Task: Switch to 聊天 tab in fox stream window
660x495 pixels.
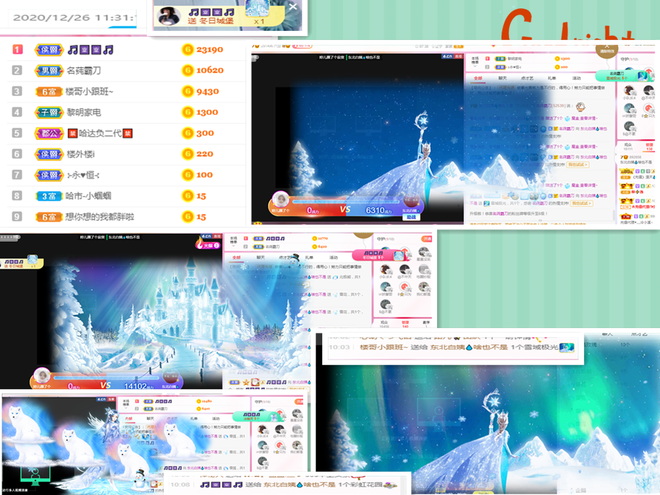Action: coord(150,419)
